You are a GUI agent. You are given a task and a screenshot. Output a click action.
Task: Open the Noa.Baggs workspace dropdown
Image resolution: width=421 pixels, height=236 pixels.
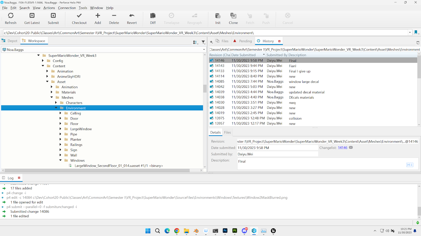click(204, 50)
